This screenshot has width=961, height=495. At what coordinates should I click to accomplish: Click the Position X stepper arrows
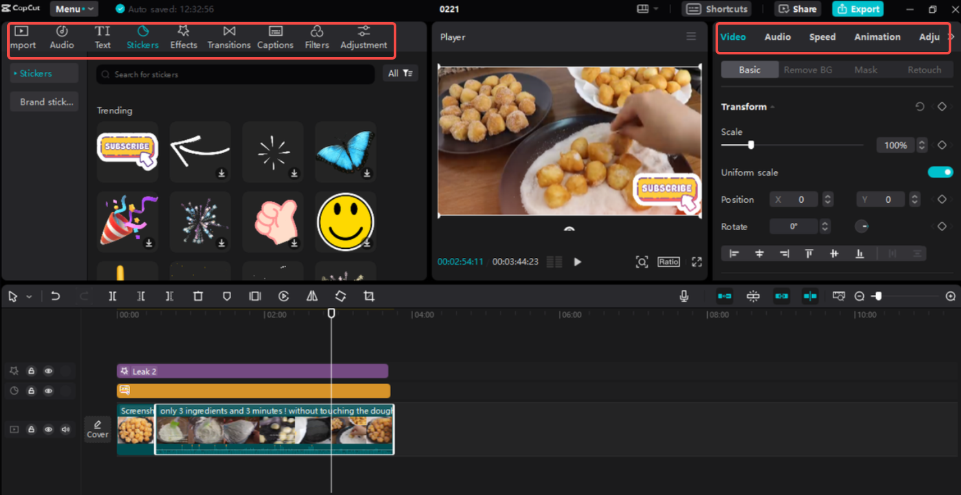828,200
